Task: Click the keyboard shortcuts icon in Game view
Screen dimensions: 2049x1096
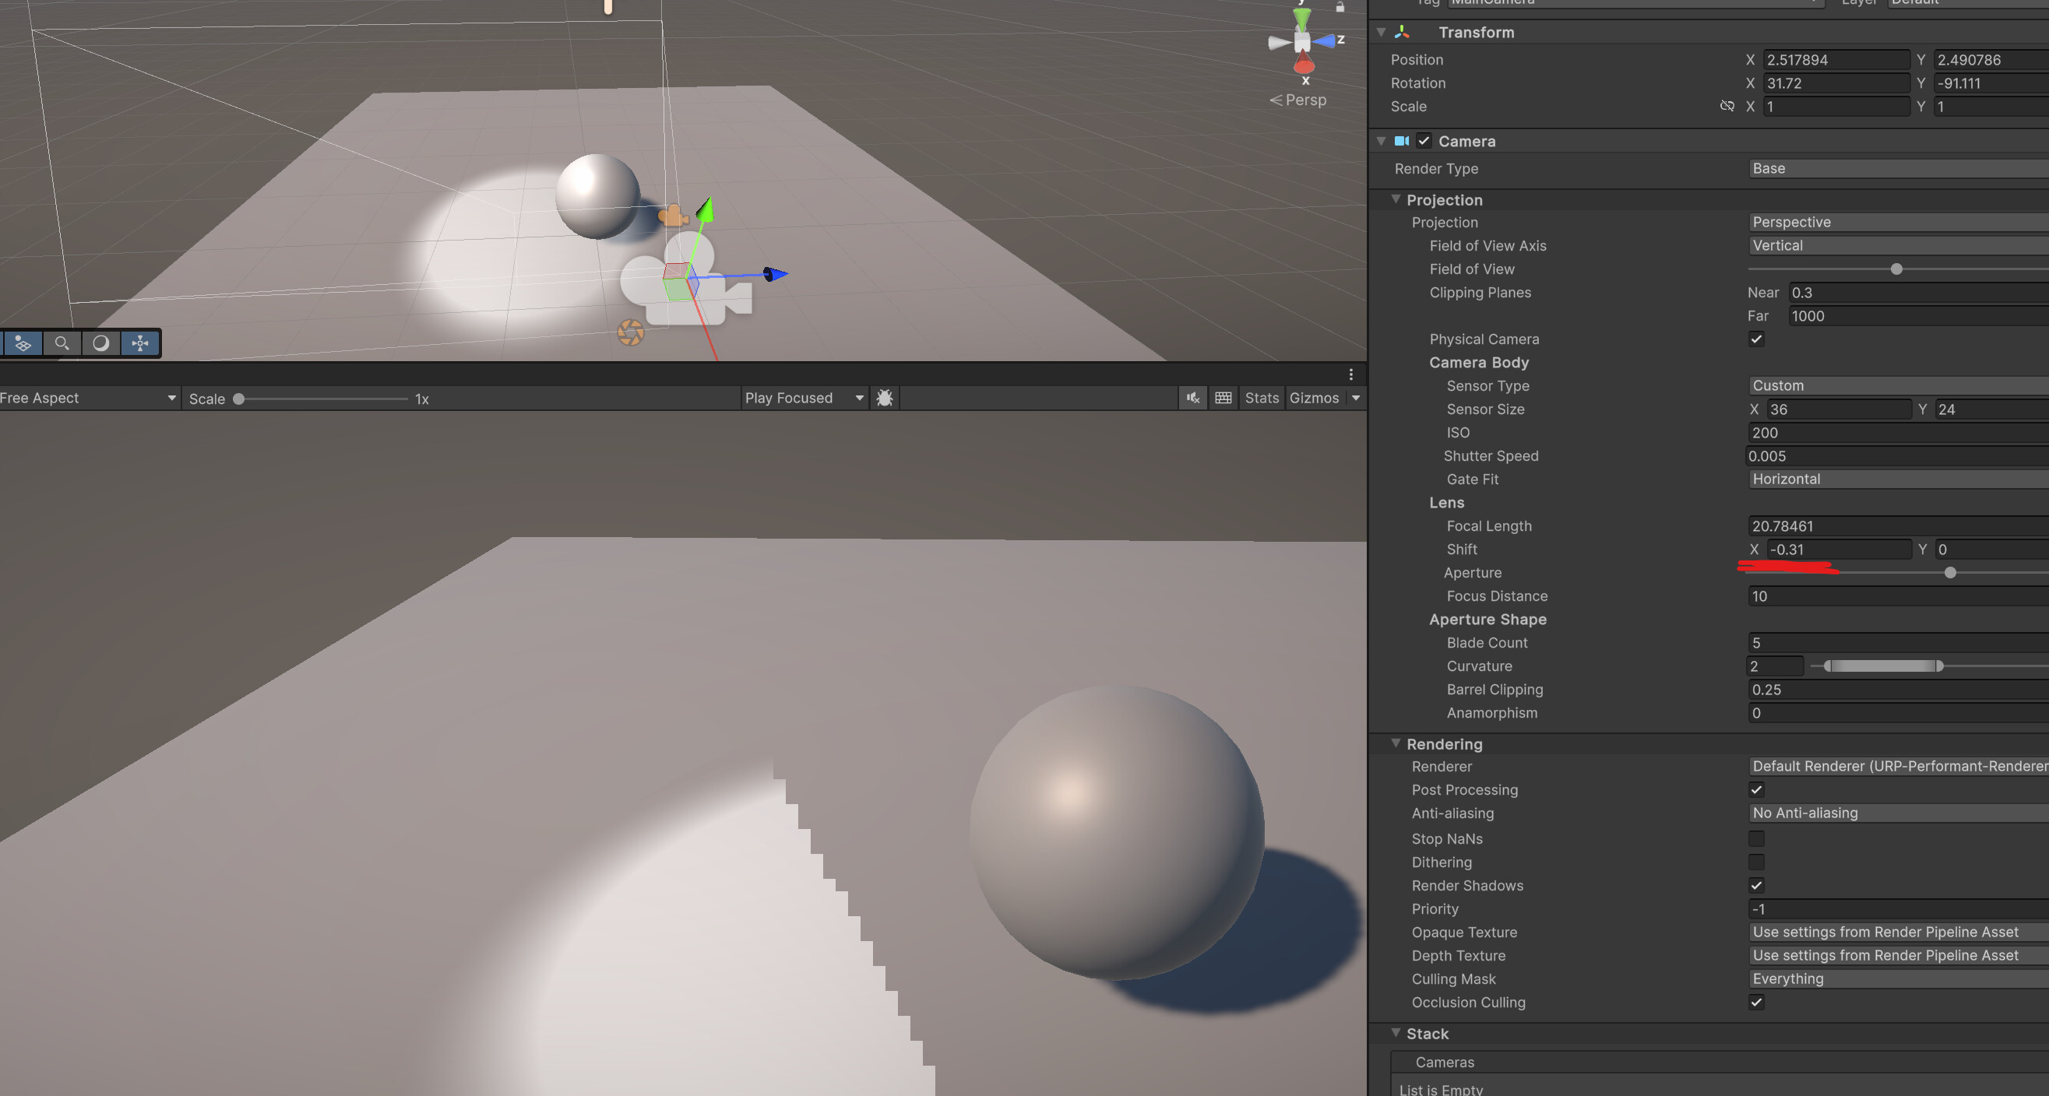Action: [x=1223, y=399]
